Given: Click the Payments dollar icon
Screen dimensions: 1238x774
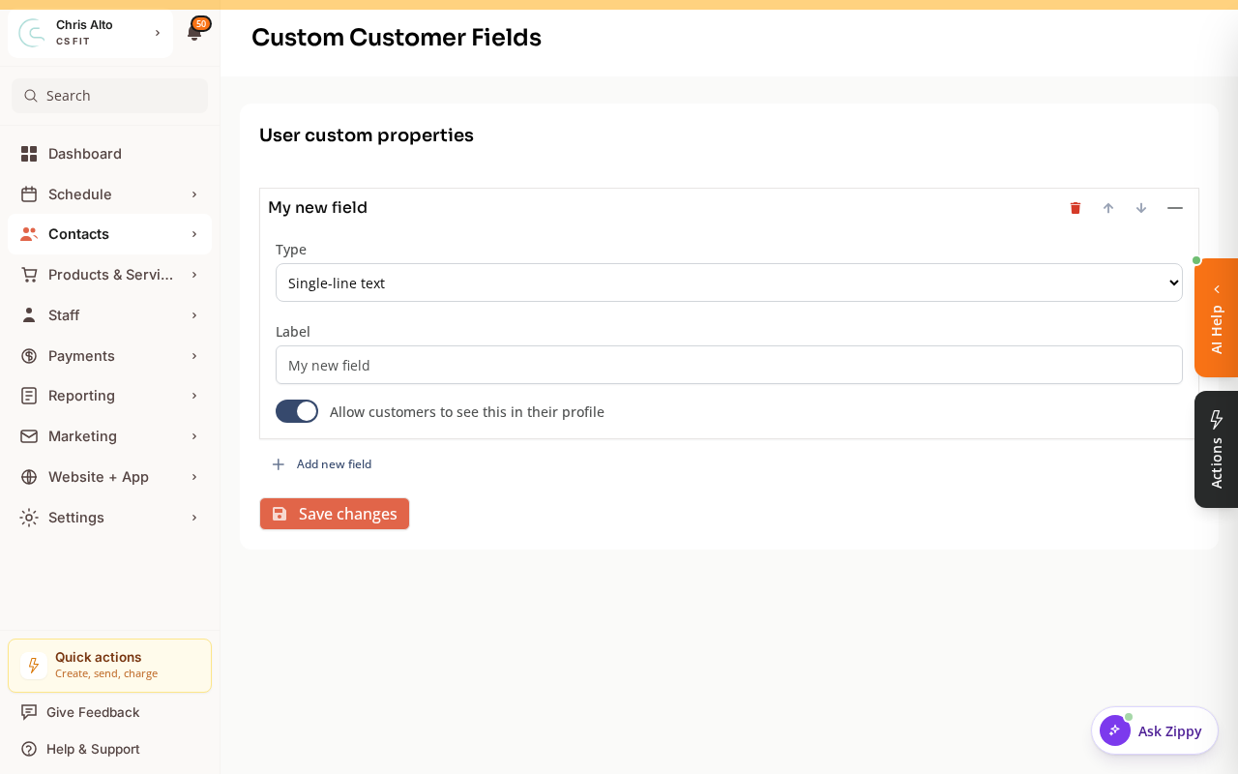Looking at the screenshot, I should point(29,356).
